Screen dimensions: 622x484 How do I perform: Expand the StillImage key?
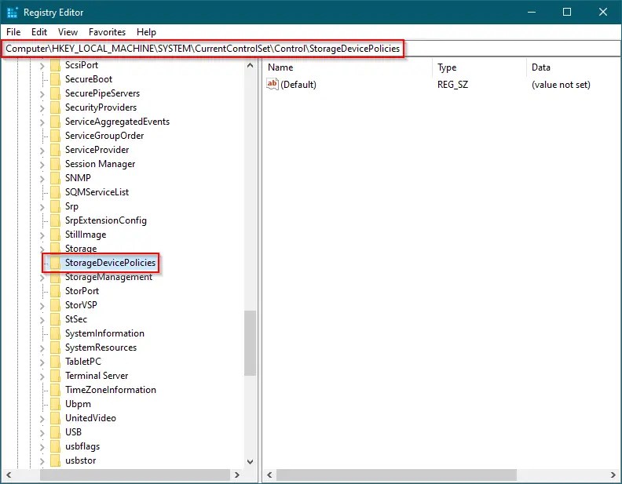(x=42, y=235)
